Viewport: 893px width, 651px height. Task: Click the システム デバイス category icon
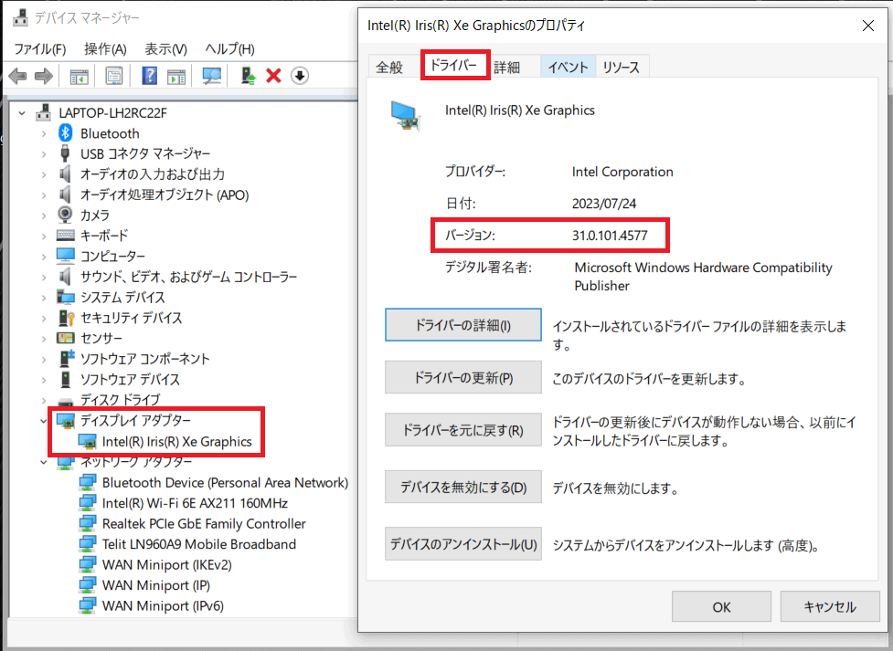[x=66, y=297]
